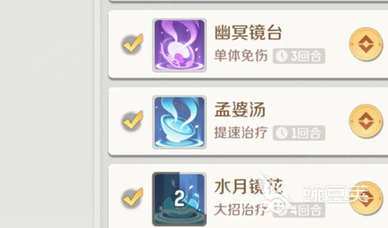Image resolution: width=388 pixels, height=228 pixels.
Task: Click the 4回合 cooldown badge on 水月镜花
Action: (x=299, y=210)
